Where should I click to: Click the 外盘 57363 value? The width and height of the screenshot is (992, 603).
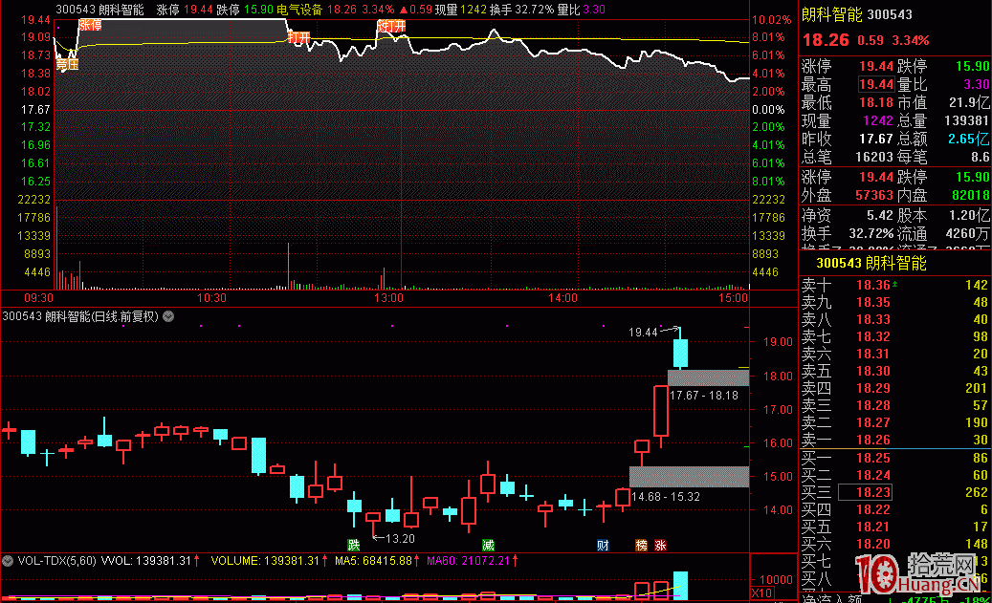pos(874,195)
